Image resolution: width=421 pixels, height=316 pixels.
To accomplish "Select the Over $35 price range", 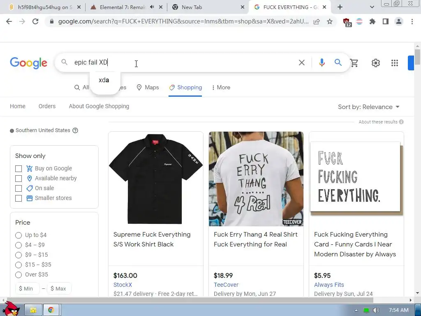I will click(x=19, y=274).
